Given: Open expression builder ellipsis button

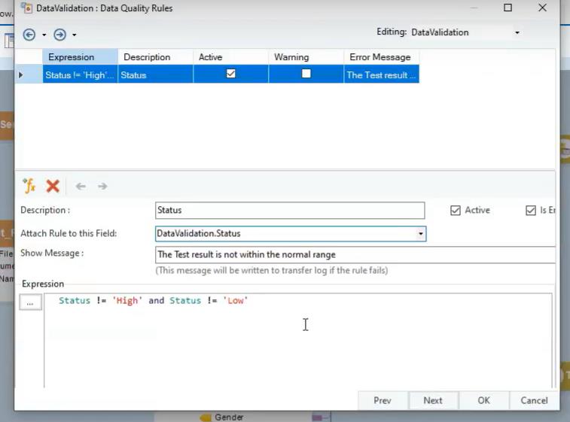Looking at the screenshot, I should coord(30,302).
